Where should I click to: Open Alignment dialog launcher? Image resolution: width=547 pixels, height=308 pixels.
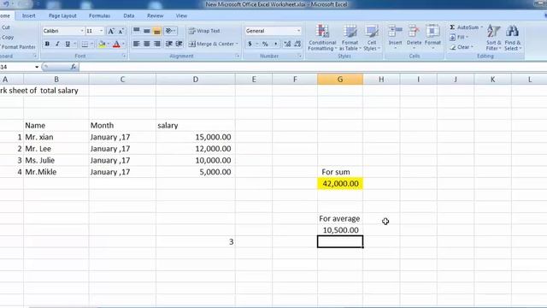238,56
